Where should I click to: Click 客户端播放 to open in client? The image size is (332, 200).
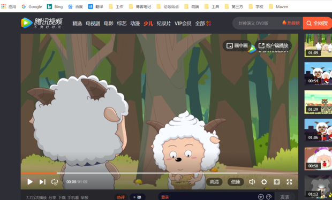273,45
